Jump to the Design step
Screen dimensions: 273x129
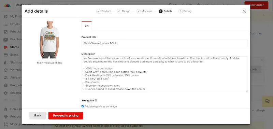pyautogui.click(x=124, y=11)
